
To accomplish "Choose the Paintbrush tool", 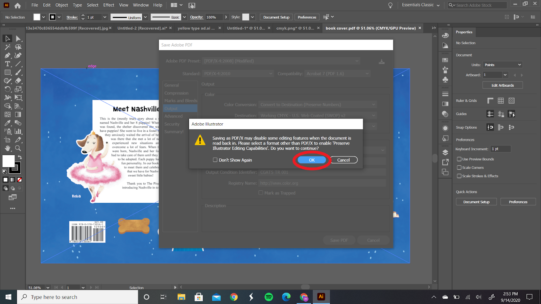I will point(18,72).
